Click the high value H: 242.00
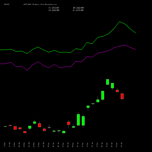This screenshot has height=152, width=152. coord(78,8)
